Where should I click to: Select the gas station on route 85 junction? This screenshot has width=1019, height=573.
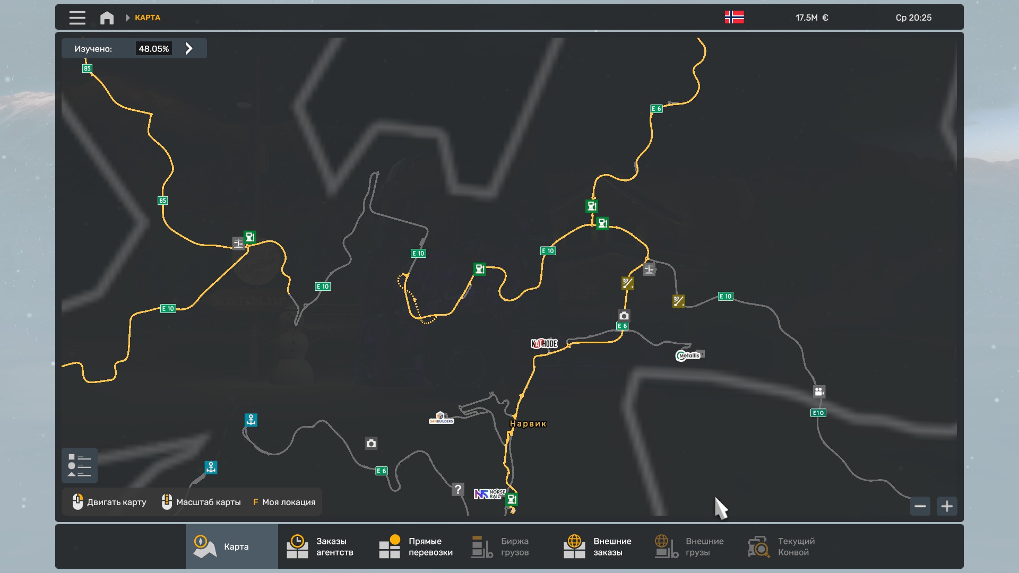click(x=250, y=237)
